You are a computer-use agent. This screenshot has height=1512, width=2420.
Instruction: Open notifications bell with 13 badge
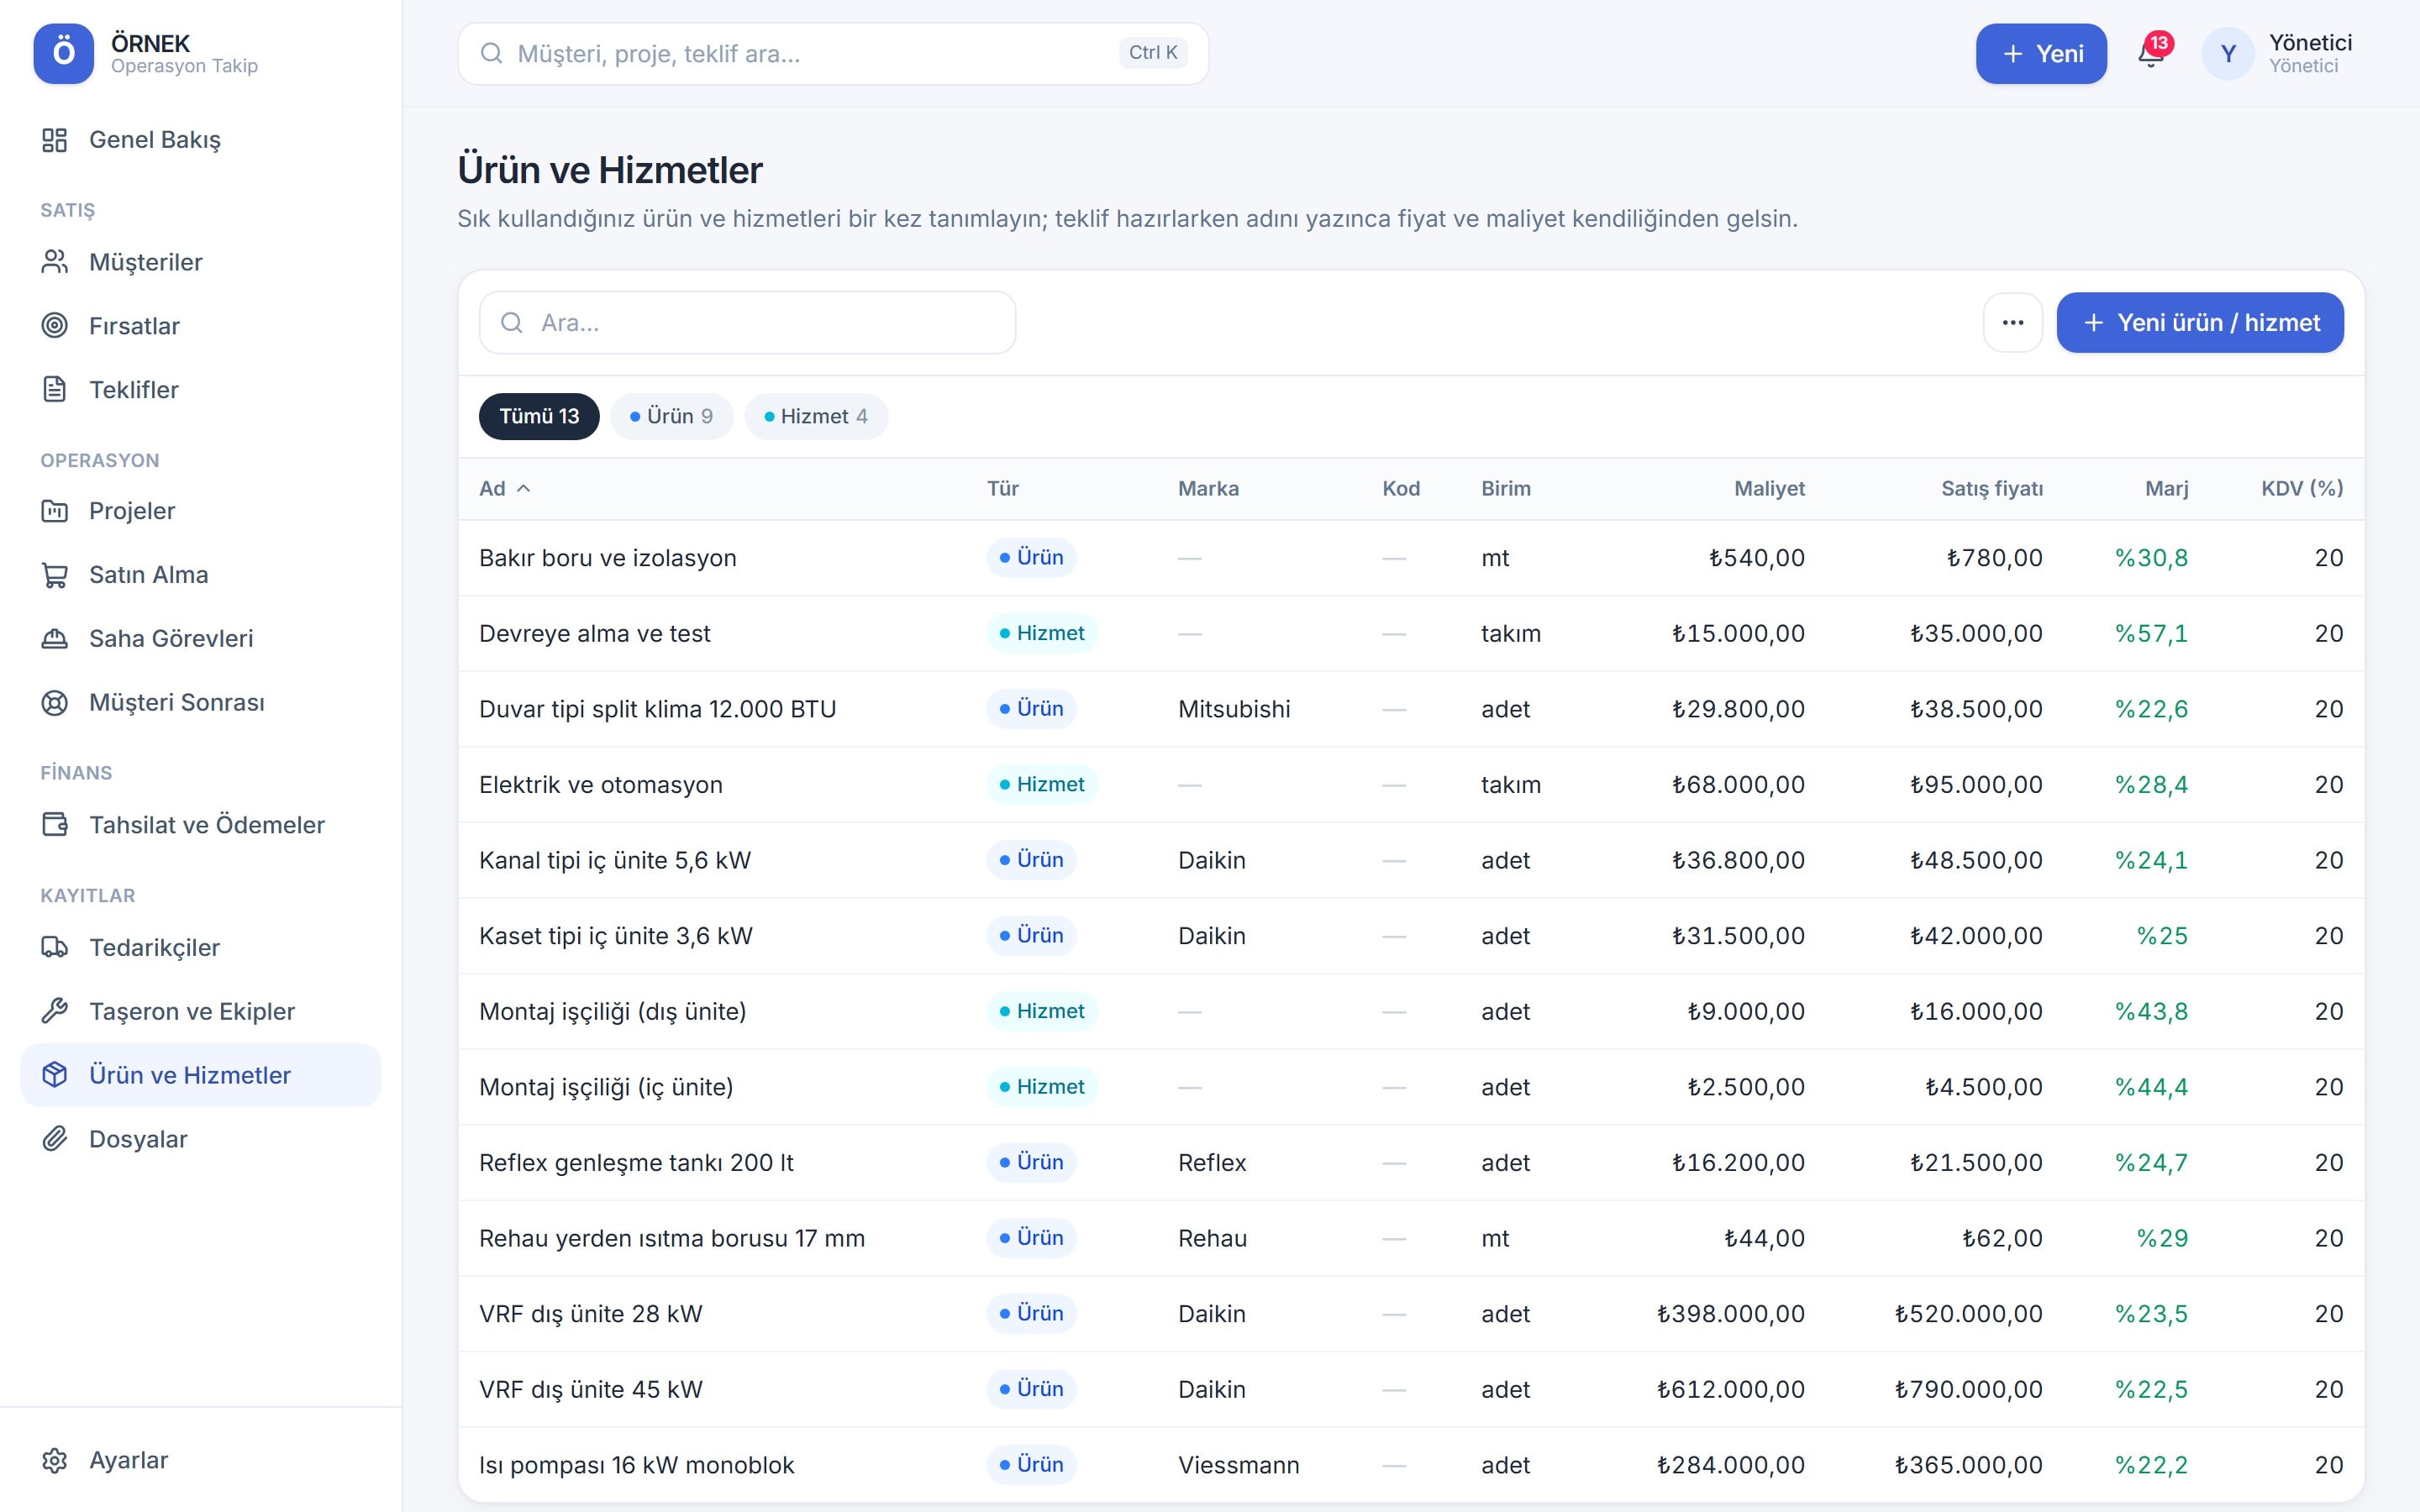pos(2151,53)
